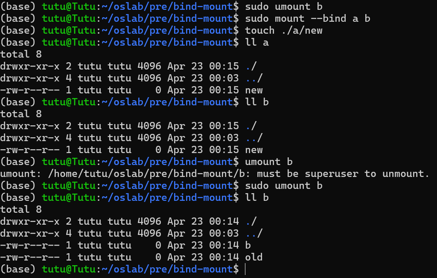Click the '../' entry in the final listing

(254, 233)
